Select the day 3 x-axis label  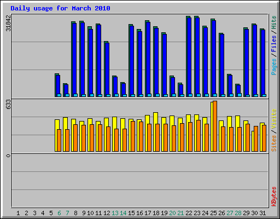coord(34,213)
